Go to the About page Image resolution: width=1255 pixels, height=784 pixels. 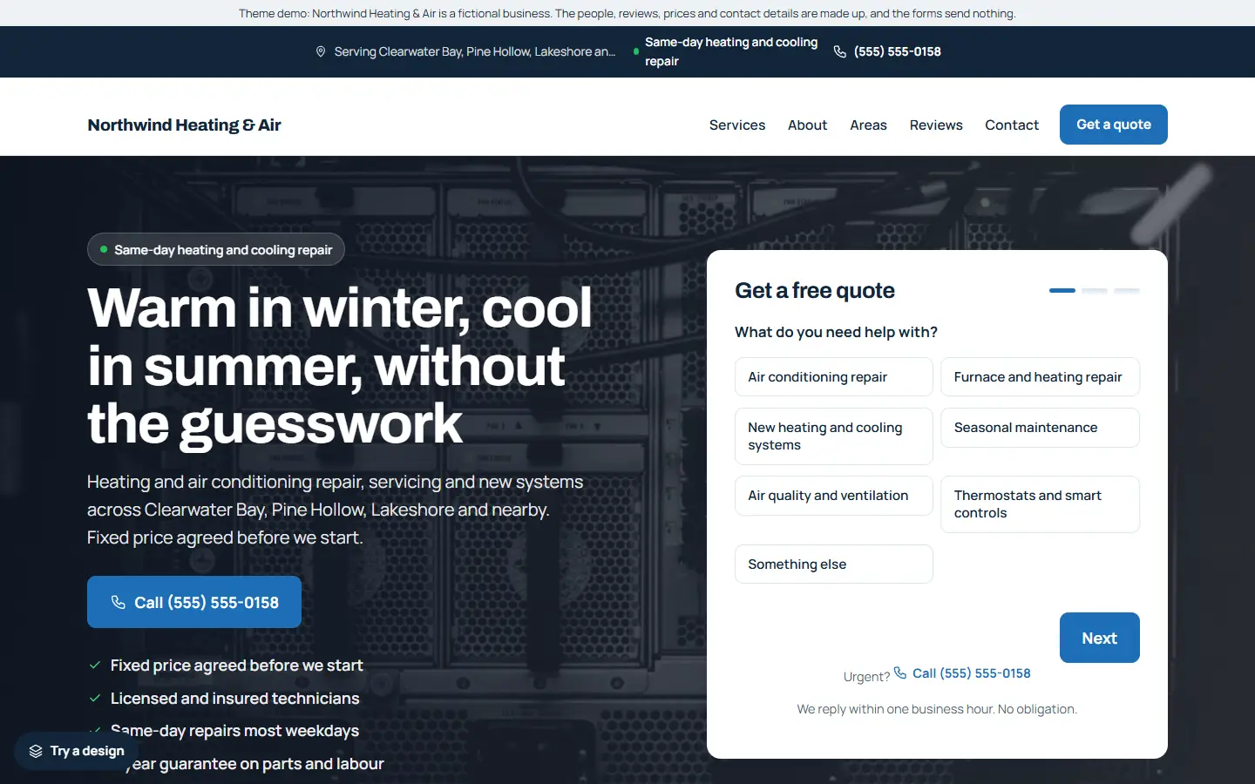pyautogui.click(x=807, y=125)
